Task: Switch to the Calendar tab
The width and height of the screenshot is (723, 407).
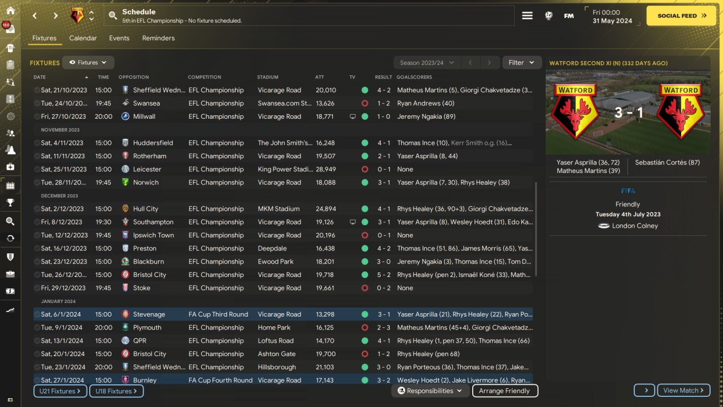Action: pyautogui.click(x=83, y=38)
